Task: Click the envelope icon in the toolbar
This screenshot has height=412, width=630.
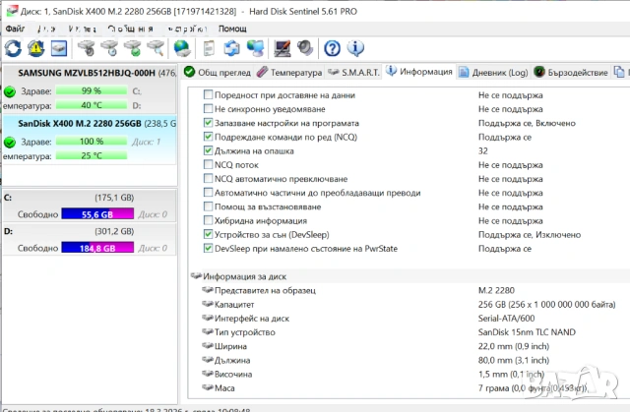Action: tap(59, 48)
